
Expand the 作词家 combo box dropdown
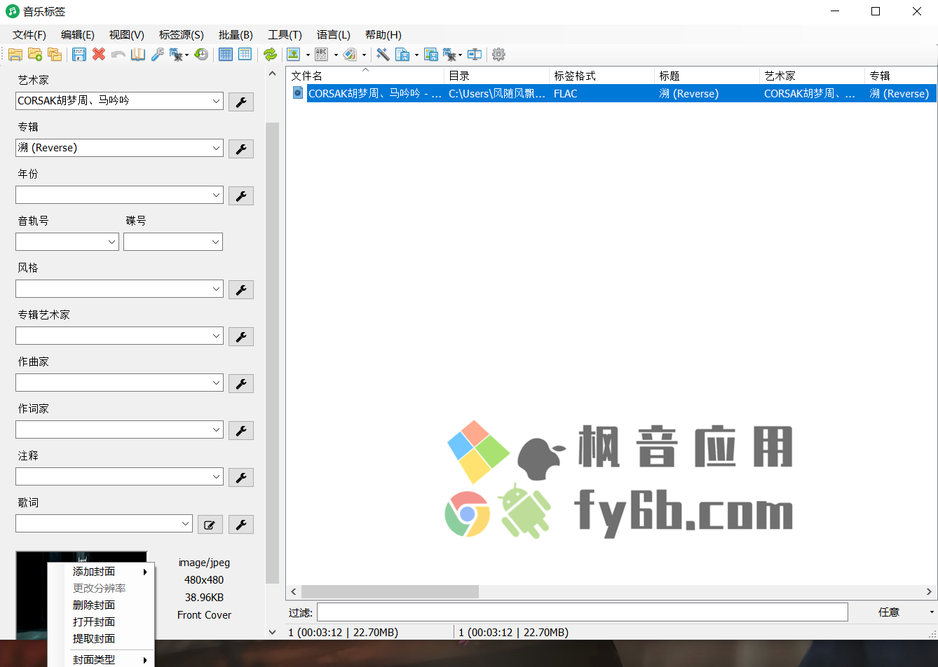pos(216,429)
